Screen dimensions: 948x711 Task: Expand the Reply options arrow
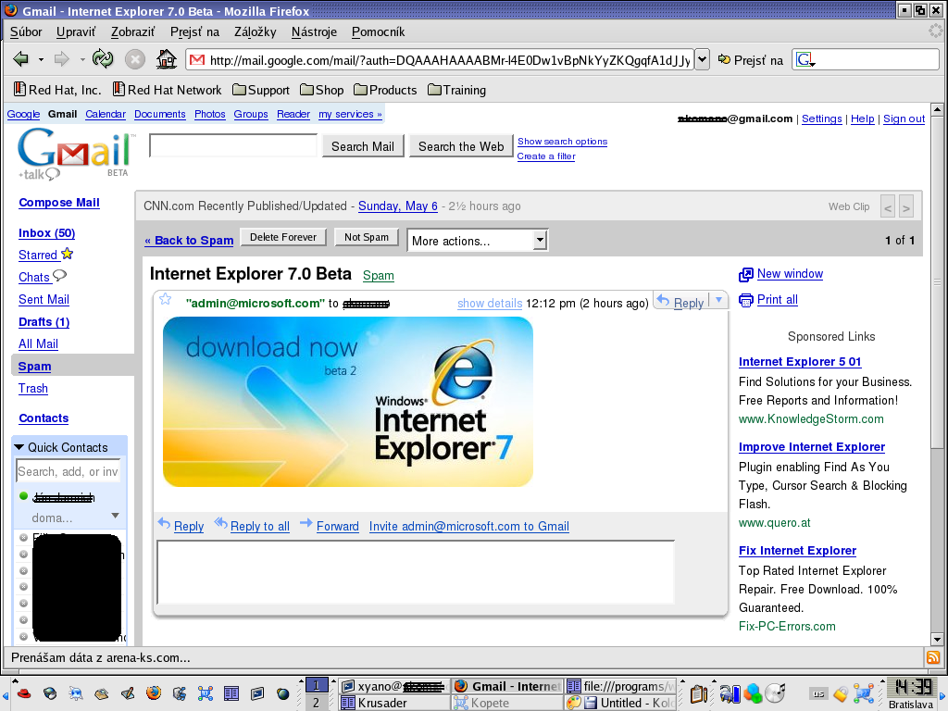pyautogui.click(x=718, y=301)
